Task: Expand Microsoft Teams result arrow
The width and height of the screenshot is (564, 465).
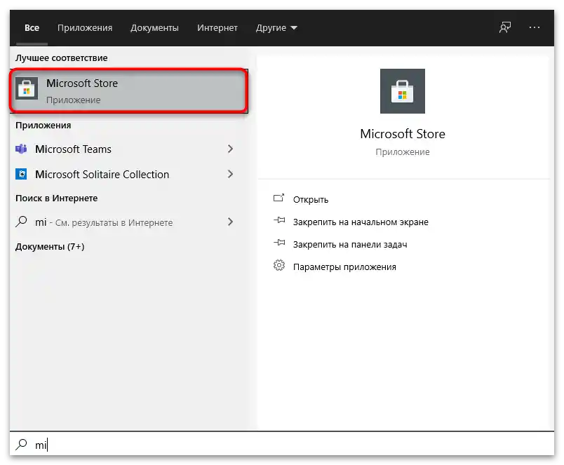Action: [x=231, y=149]
